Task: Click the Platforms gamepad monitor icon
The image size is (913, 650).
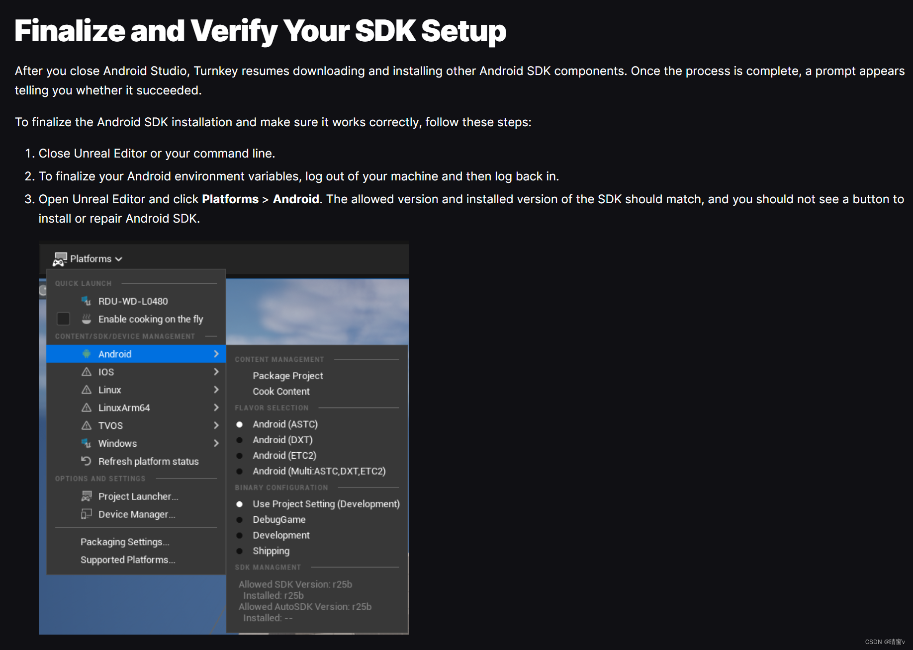Action: pos(60,259)
